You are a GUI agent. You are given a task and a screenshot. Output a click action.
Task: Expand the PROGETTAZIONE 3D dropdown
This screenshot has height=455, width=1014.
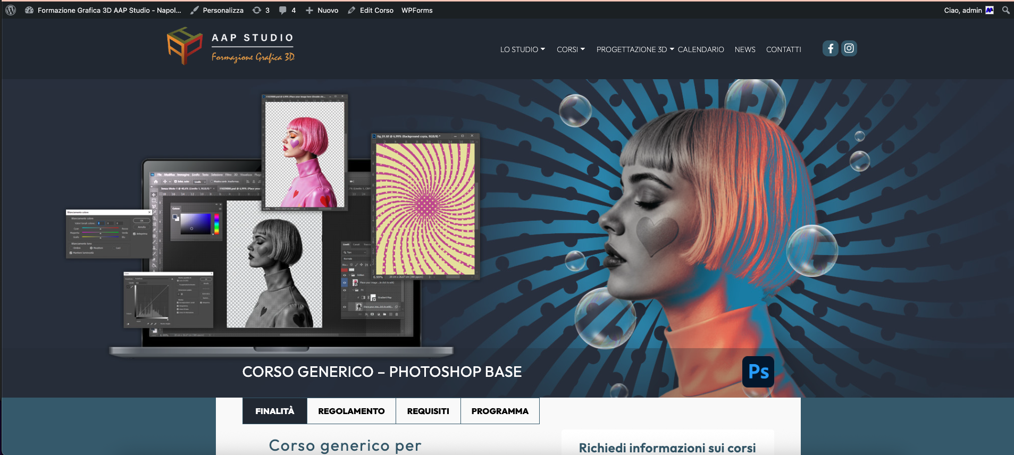pos(635,49)
